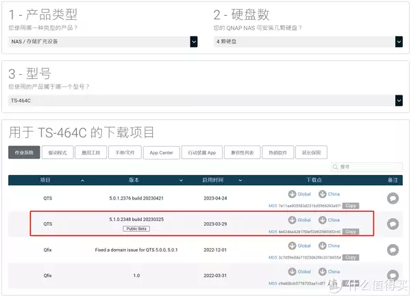
Task: Click 'Fixed a domain issue' description text
Action: point(136,250)
